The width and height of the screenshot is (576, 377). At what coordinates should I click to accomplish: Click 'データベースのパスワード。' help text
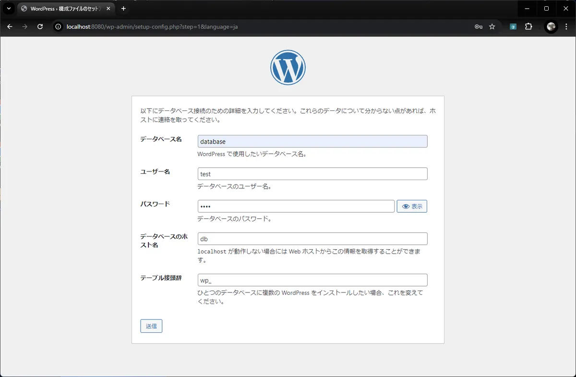[235, 219]
